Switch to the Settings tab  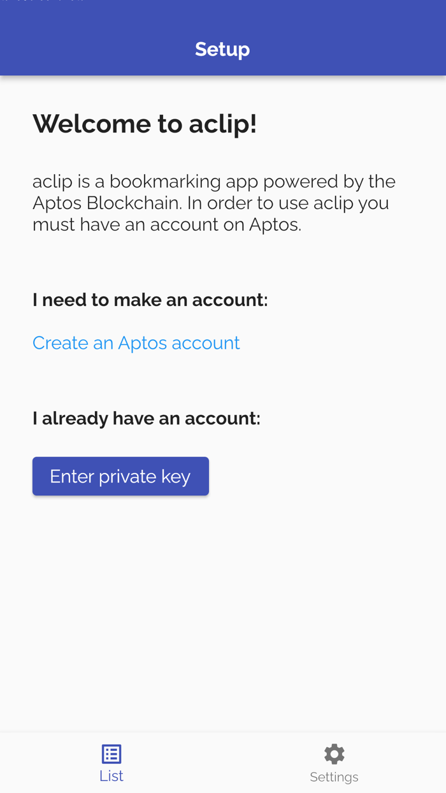click(x=334, y=763)
